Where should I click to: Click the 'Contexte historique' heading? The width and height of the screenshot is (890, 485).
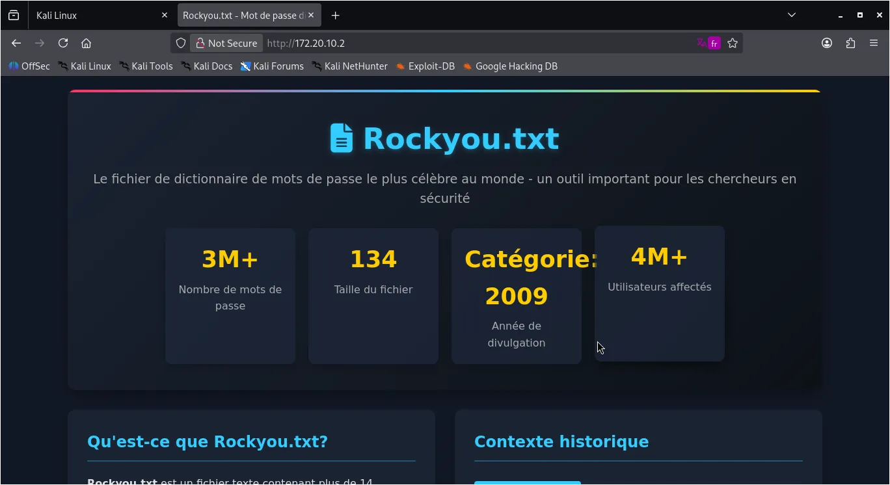point(561,441)
